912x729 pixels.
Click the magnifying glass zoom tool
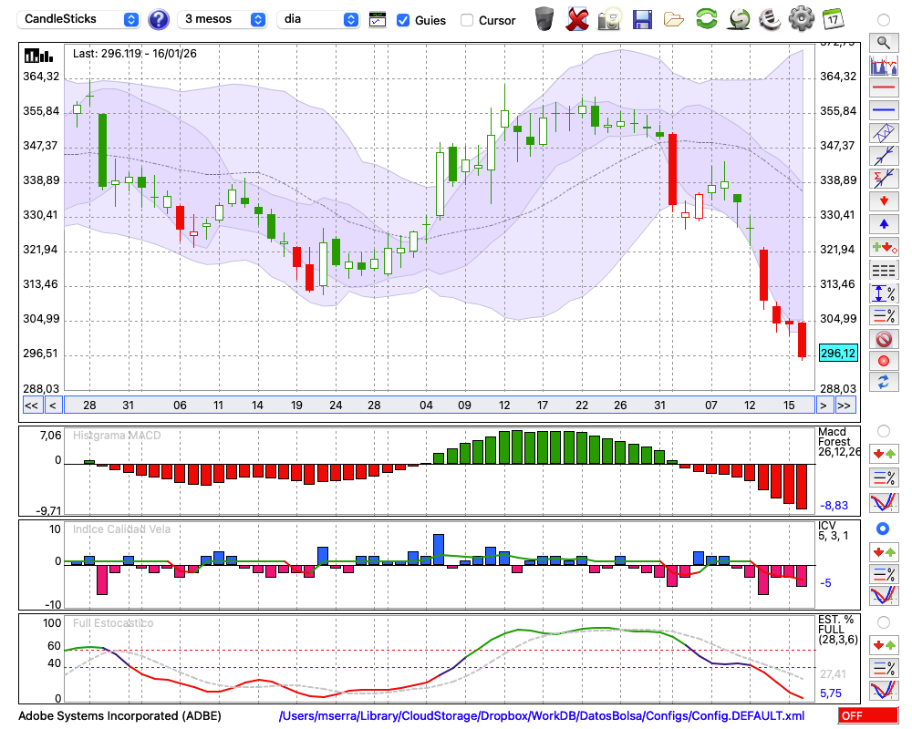(883, 42)
